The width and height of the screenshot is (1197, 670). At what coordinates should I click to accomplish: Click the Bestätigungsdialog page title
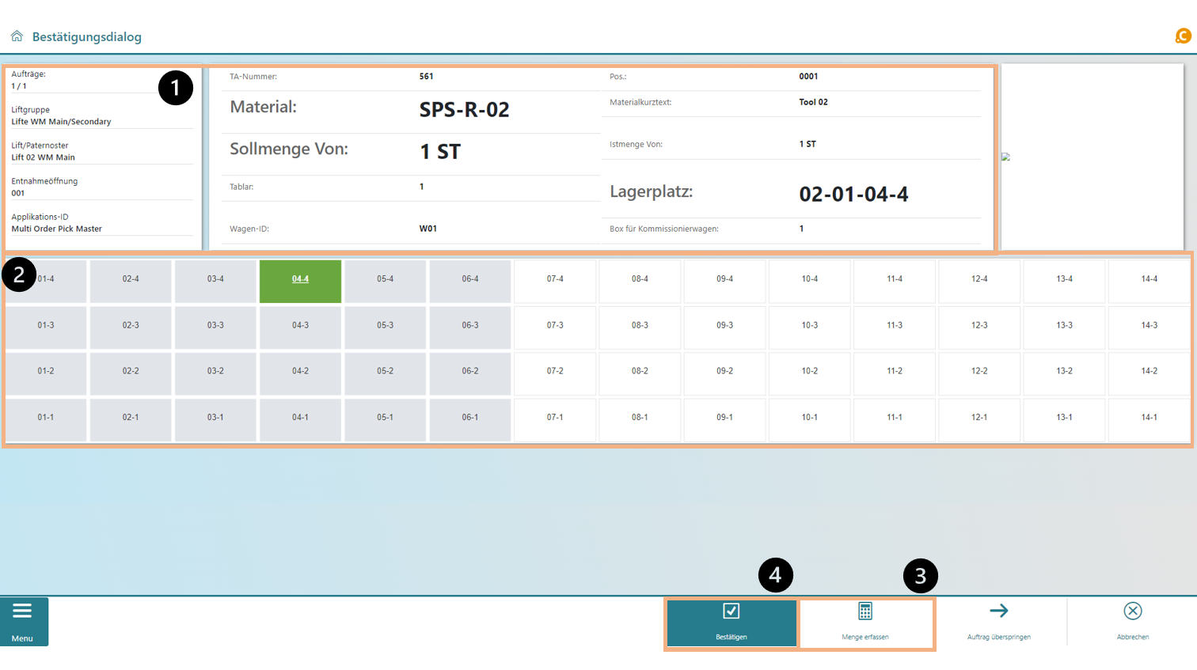[87, 37]
